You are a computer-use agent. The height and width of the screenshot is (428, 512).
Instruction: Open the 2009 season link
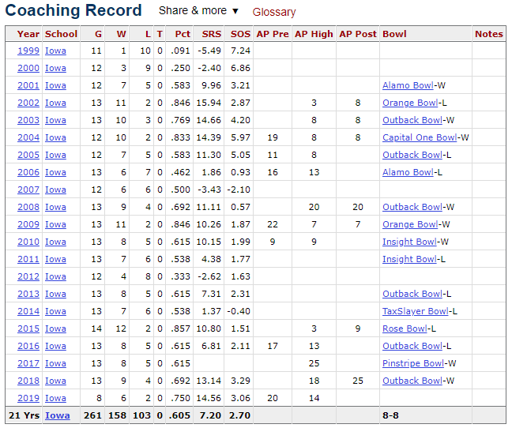(28, 224)
